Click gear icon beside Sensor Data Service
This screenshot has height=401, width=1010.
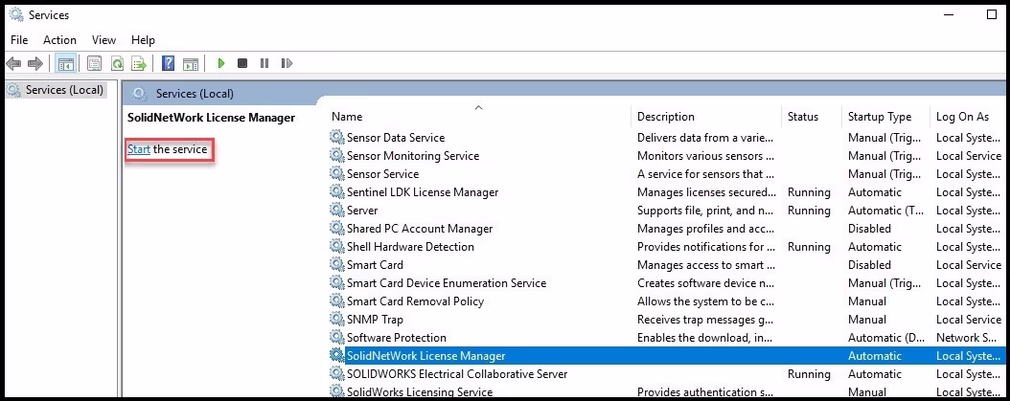click(x=337, y=137)
